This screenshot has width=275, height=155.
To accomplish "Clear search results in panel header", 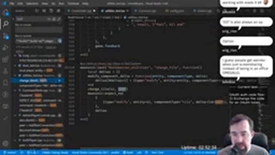I will (x=44, y=11).
